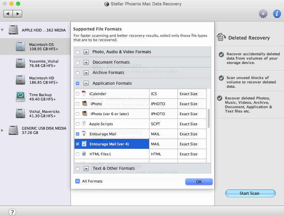
Task: Check the Text & Other Formats checkbox
Action: (x=78, y=169)
